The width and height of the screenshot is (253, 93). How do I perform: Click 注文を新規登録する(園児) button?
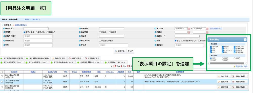[x=12, y=58]
